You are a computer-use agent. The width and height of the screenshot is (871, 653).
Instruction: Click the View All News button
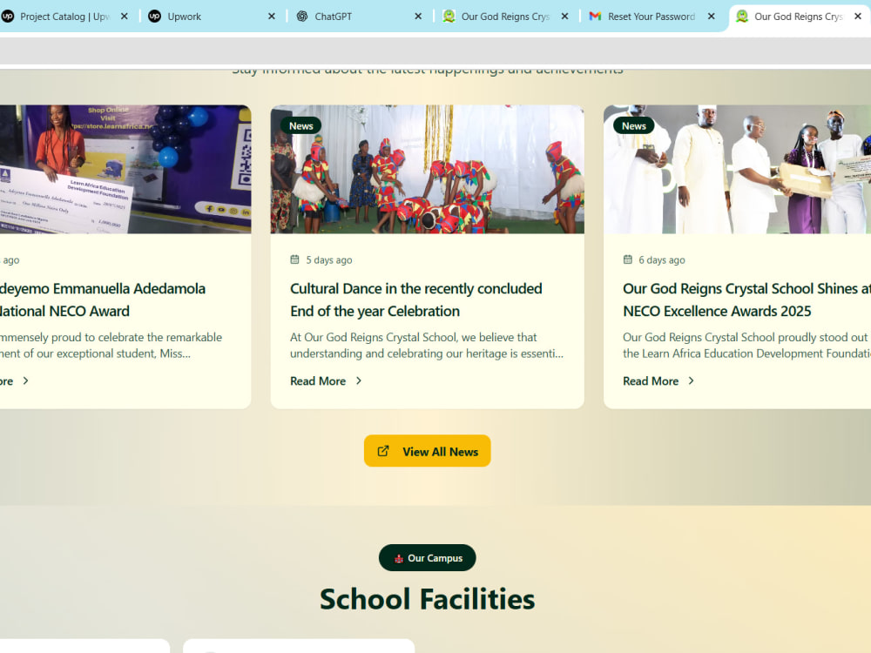point(427,451)
